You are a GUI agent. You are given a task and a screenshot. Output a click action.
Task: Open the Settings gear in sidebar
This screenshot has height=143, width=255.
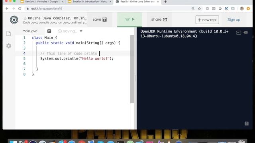coord(9,46)
